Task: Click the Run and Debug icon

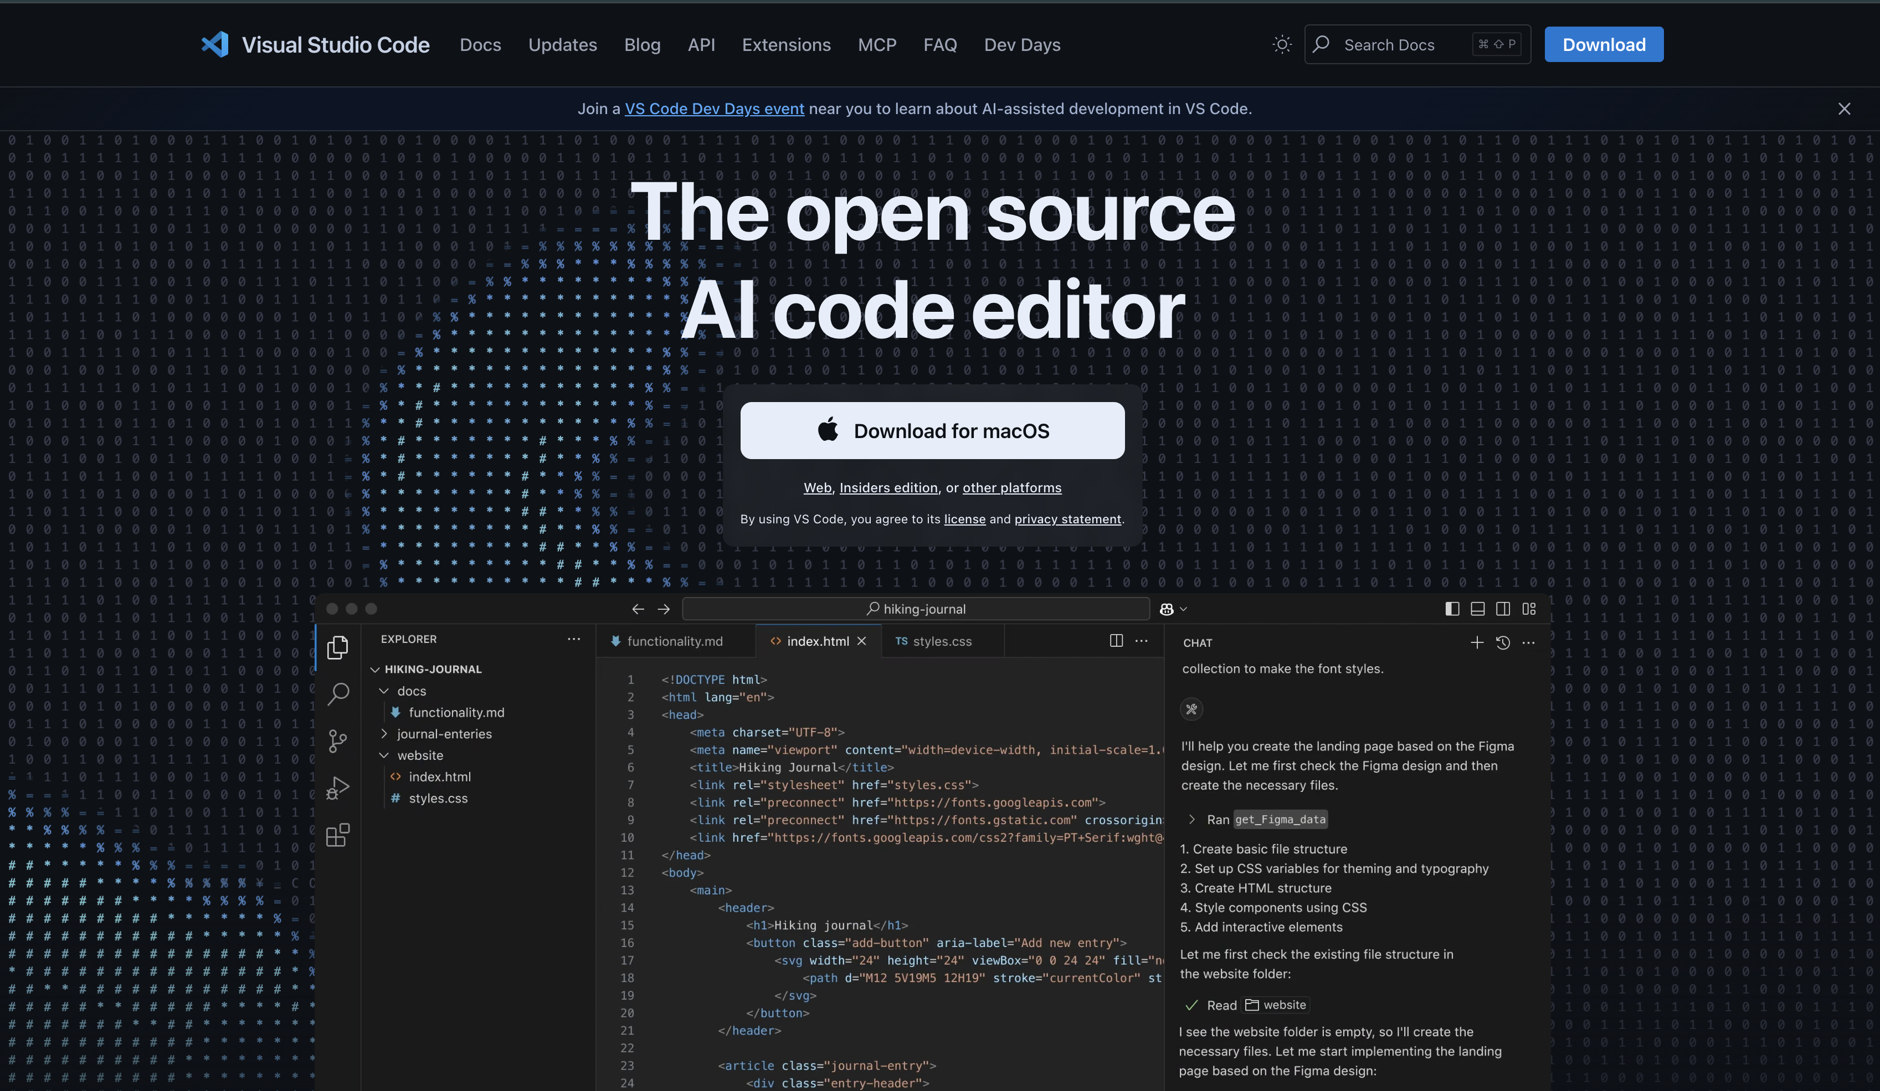Action: click(338, 788)
